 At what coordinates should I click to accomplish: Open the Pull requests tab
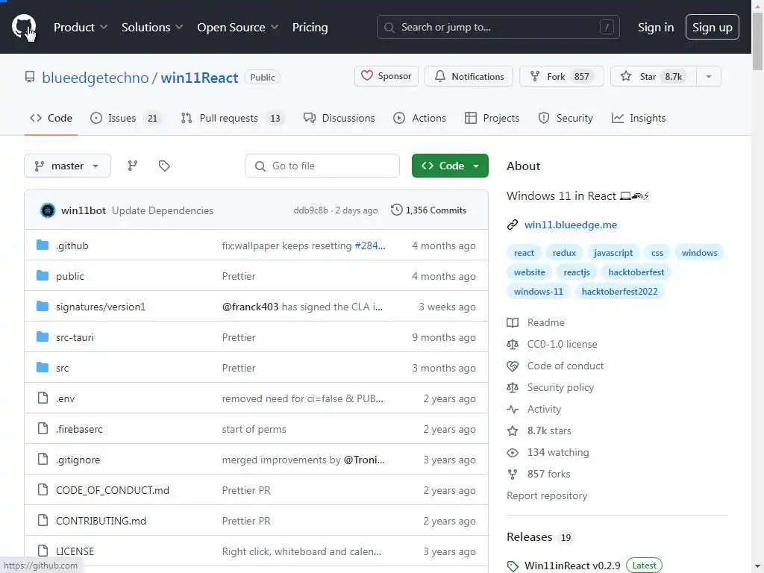[233, 118]
